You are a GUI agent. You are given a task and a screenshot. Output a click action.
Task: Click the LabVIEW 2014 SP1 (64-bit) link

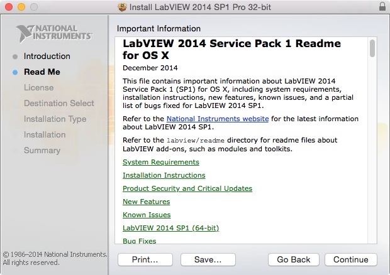pyautogui.click(x=171, y=228)
